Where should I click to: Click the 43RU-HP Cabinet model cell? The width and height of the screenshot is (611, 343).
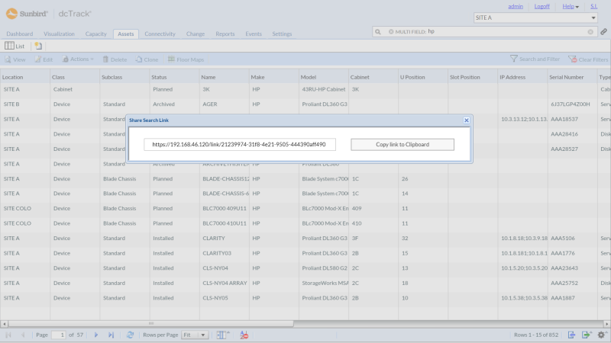pos(323,89)
